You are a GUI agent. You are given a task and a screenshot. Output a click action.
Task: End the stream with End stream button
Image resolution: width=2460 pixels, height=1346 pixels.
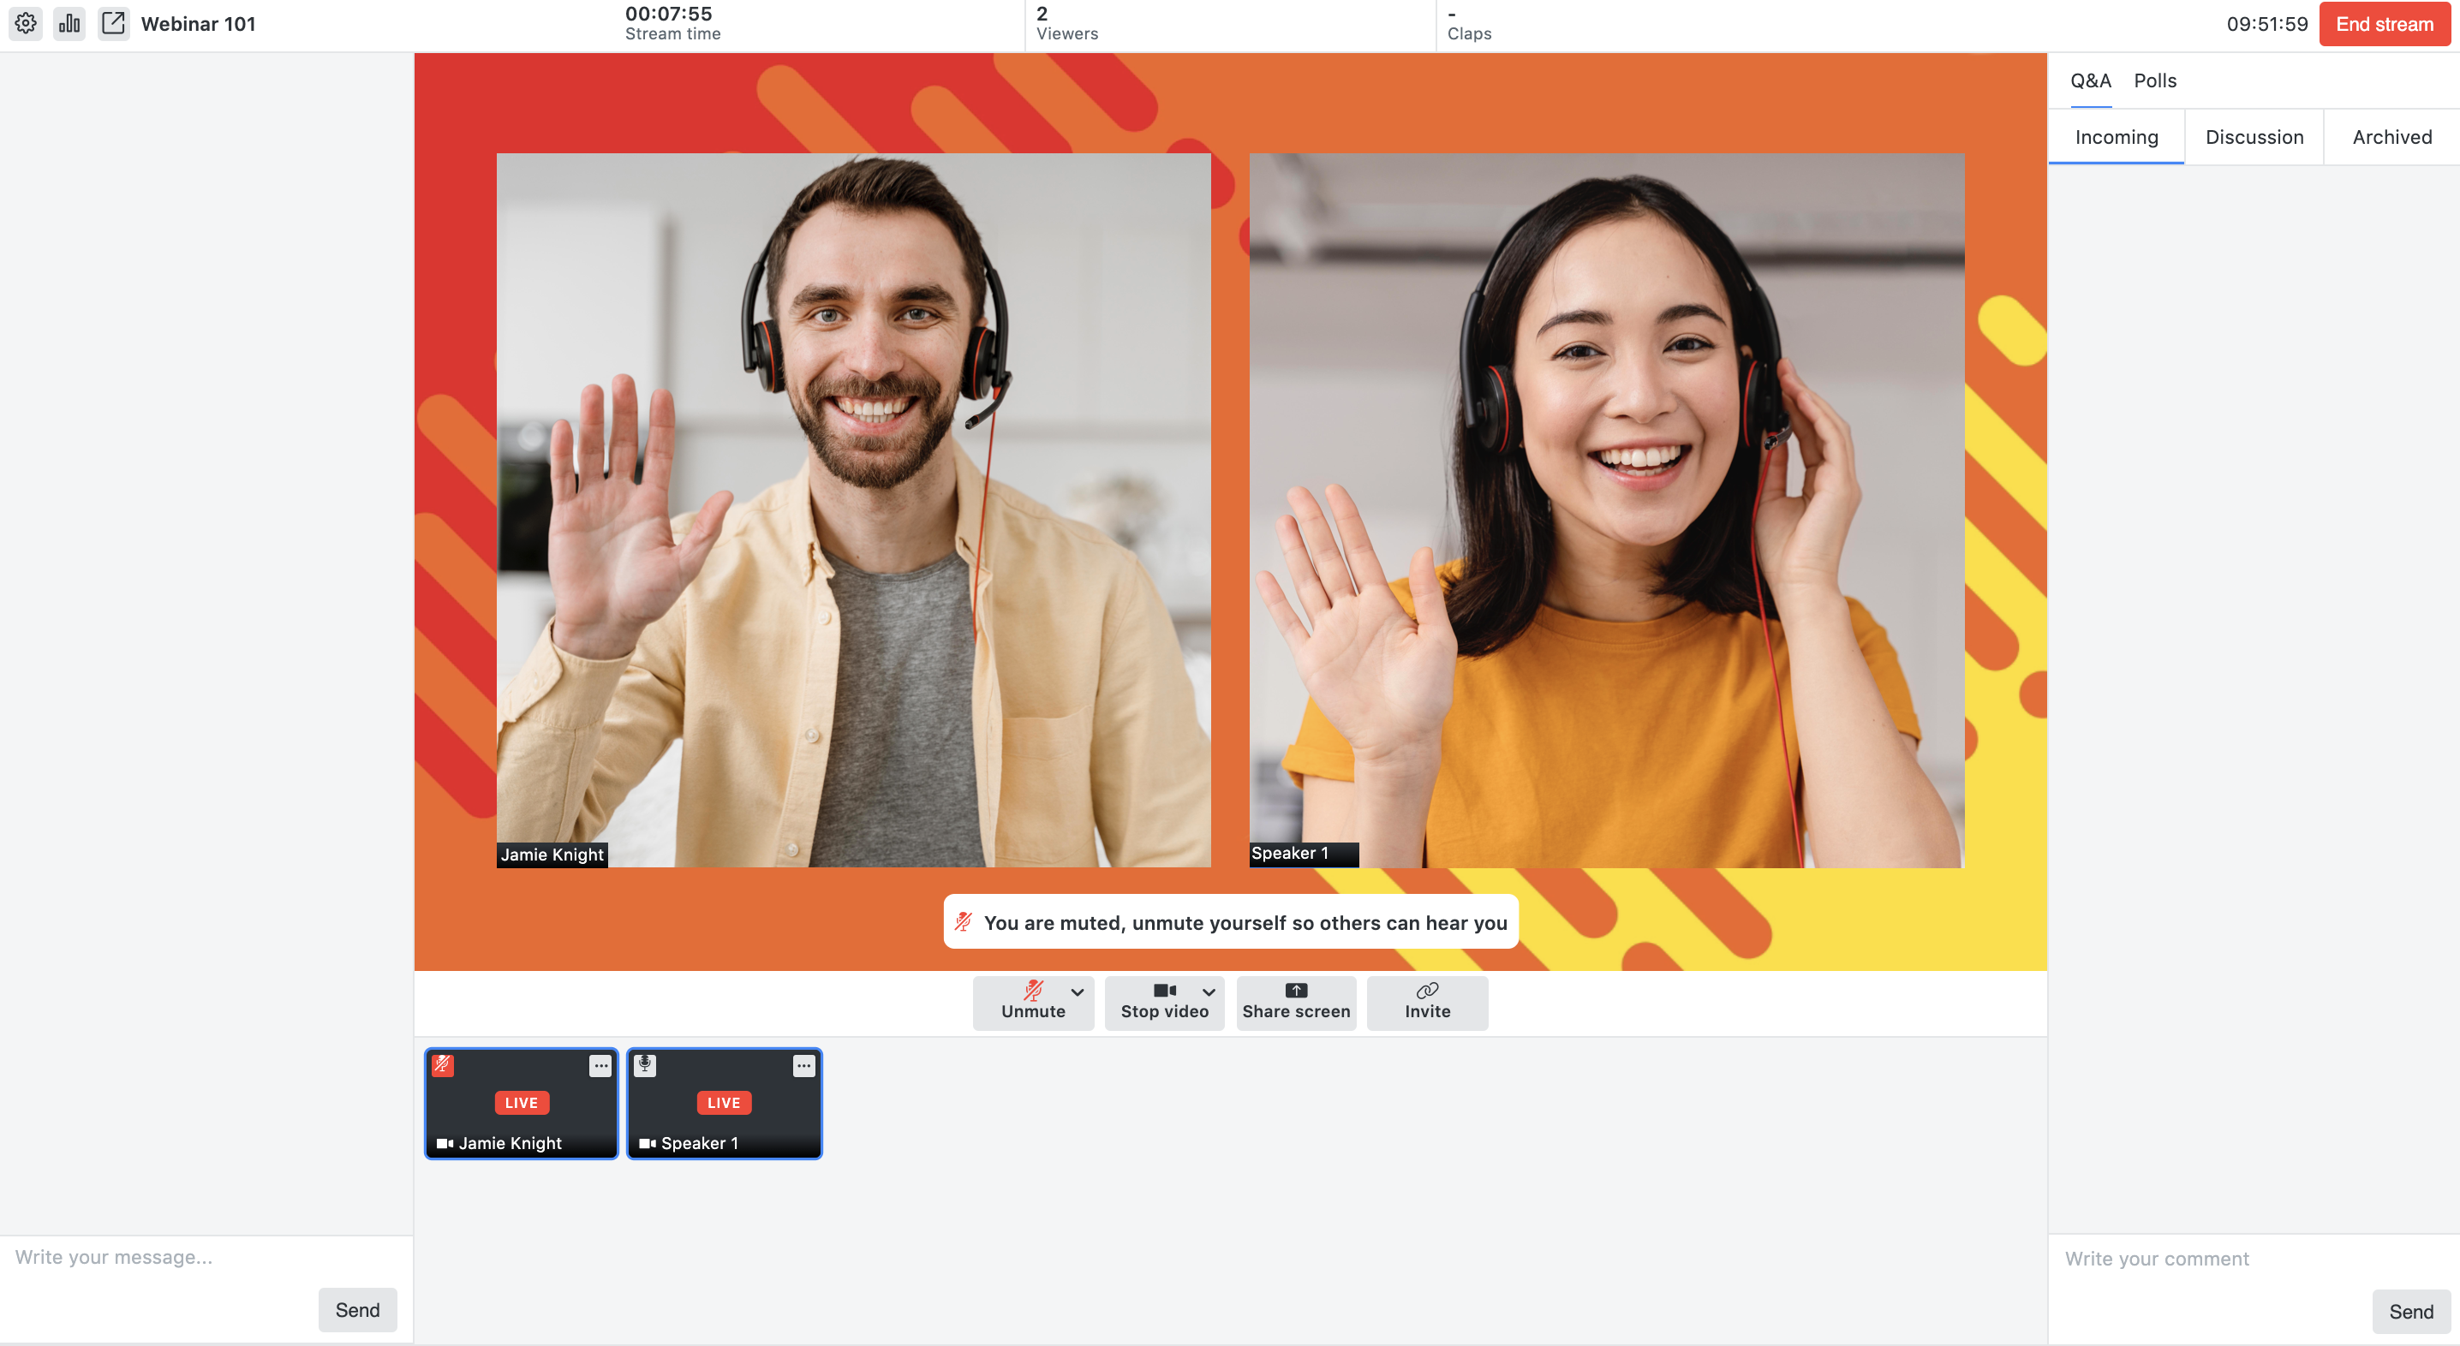pos(2384,24)
